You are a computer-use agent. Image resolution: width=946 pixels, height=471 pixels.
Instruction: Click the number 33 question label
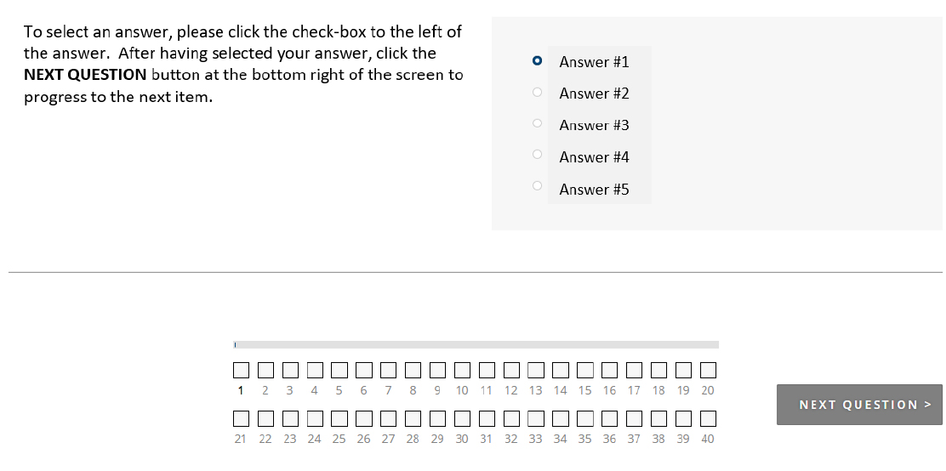[535, 439]
